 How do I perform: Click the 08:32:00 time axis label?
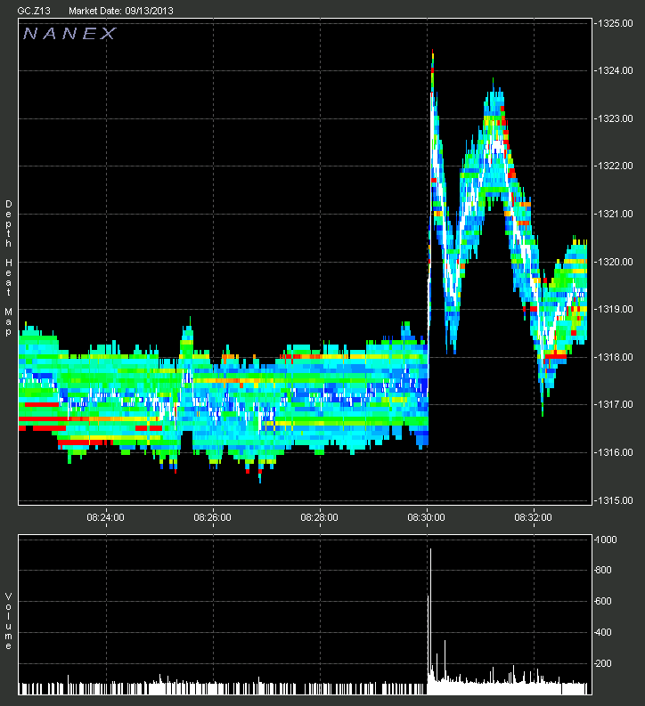click(534, 518)
